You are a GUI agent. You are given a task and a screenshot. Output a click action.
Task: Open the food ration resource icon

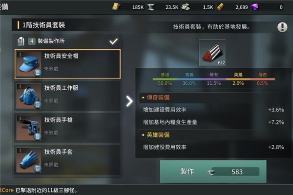[x=116, y=7]
